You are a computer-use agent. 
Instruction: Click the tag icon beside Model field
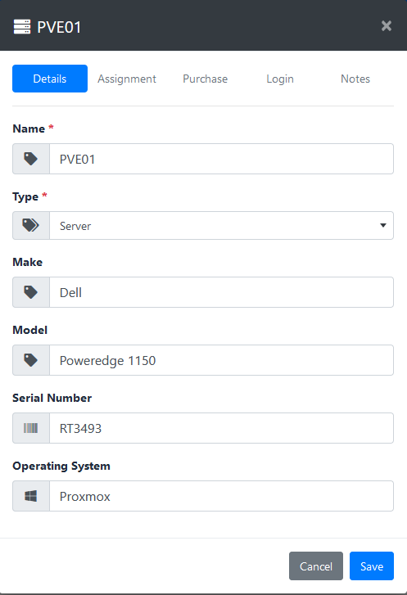[x=31, y=360]
